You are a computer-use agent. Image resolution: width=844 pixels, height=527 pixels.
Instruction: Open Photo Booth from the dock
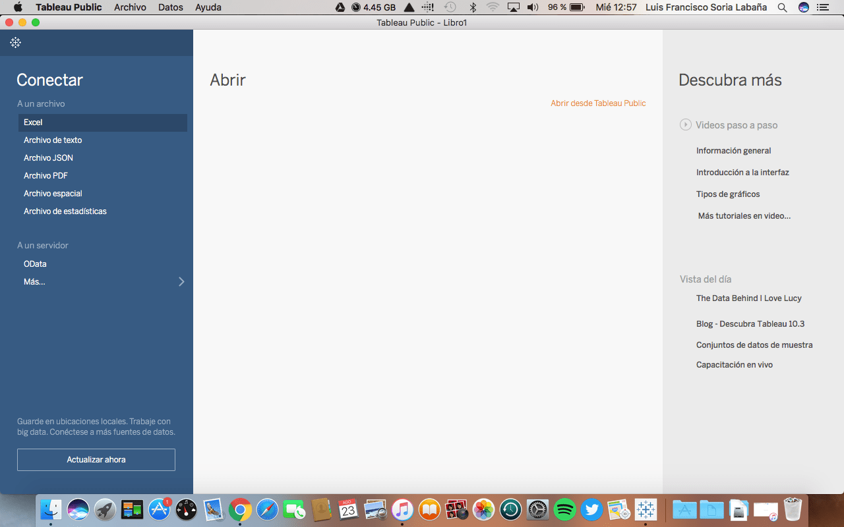point(456,509)
